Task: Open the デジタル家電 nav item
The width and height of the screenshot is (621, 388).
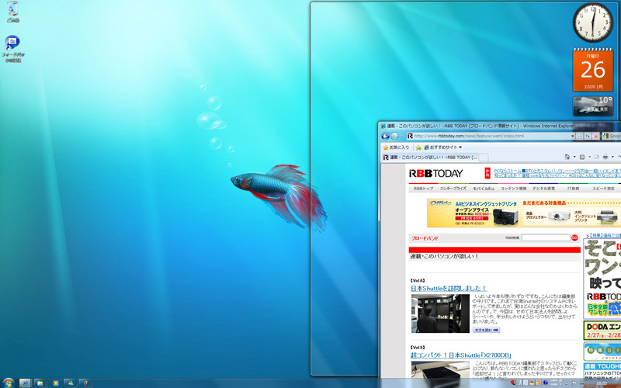Action: click(x=543, y=189)
